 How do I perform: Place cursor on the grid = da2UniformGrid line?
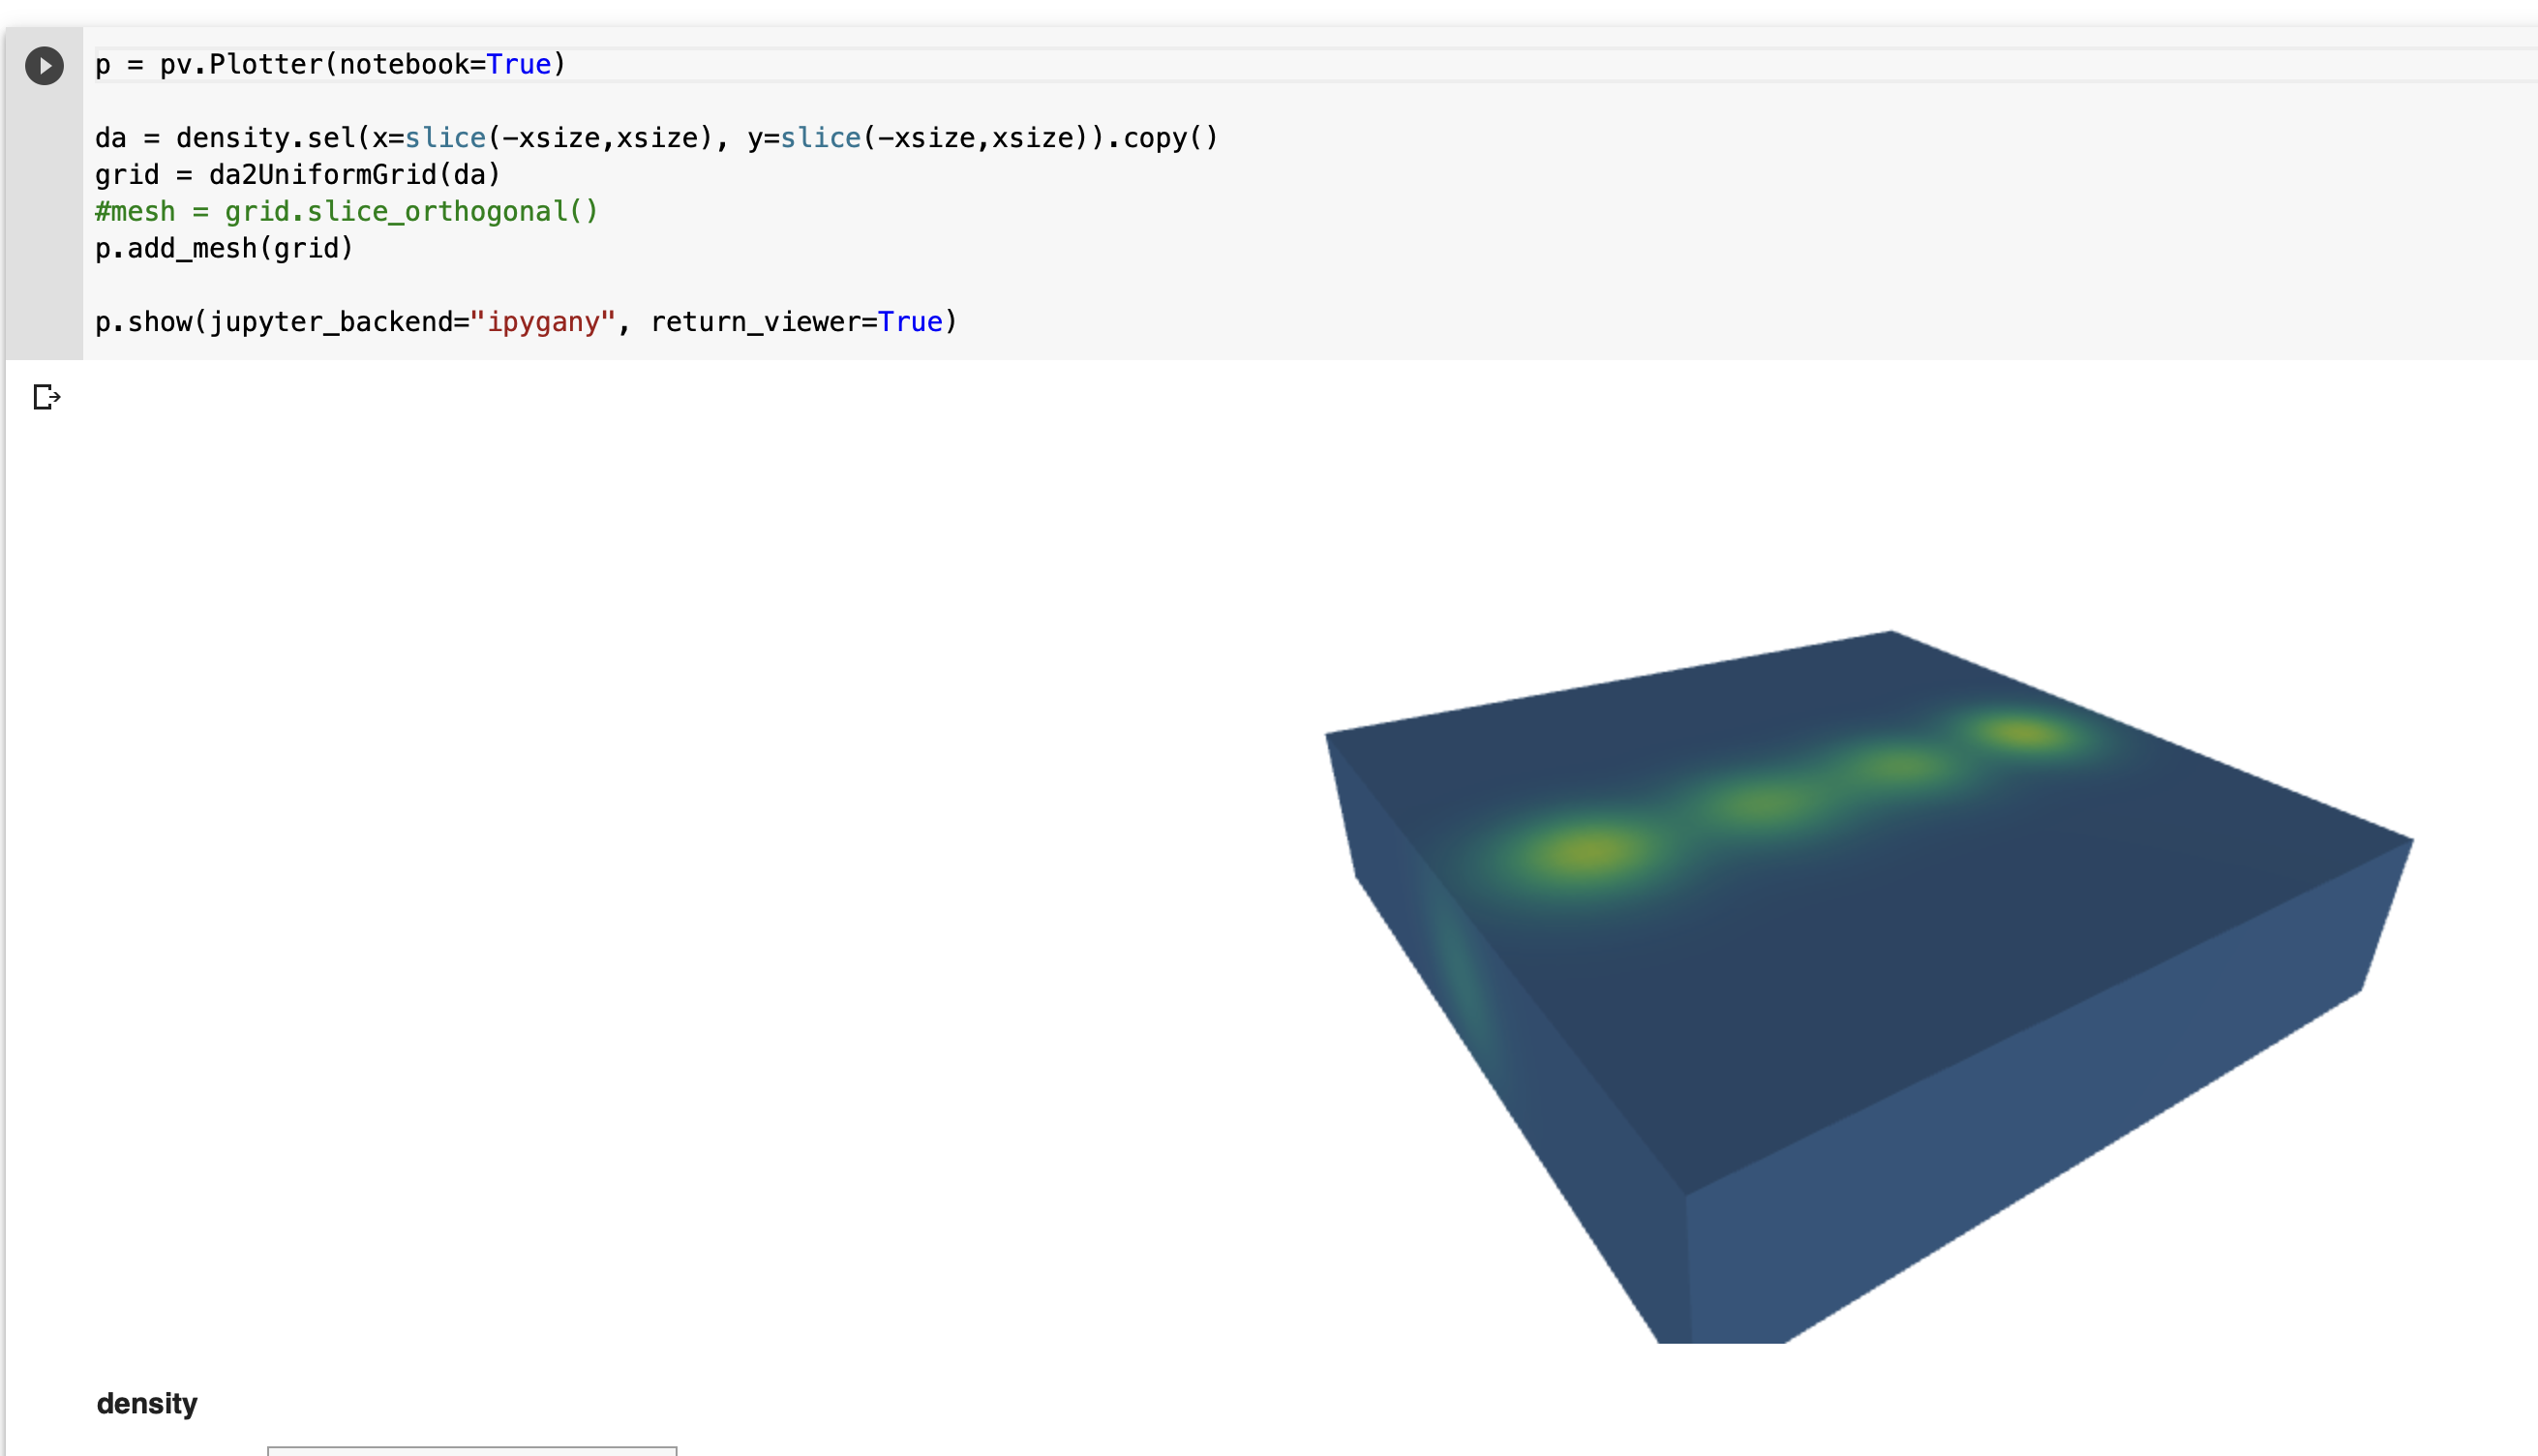click(x=297, y=174)
